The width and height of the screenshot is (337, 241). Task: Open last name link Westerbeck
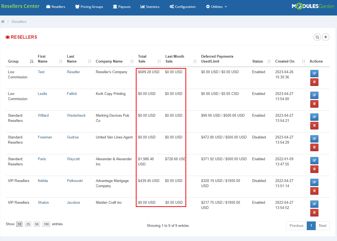tap(76, 116)
